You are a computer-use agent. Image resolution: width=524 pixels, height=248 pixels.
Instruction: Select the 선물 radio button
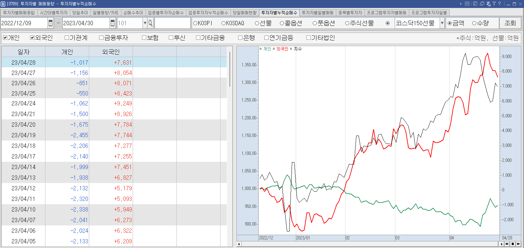tap(257, 23)
